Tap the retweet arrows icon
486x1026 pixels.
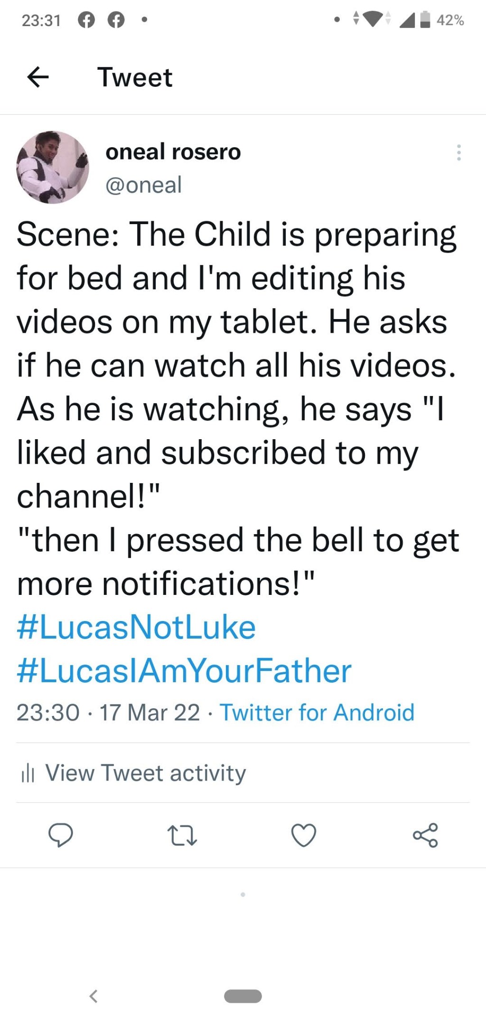point(182,835)
